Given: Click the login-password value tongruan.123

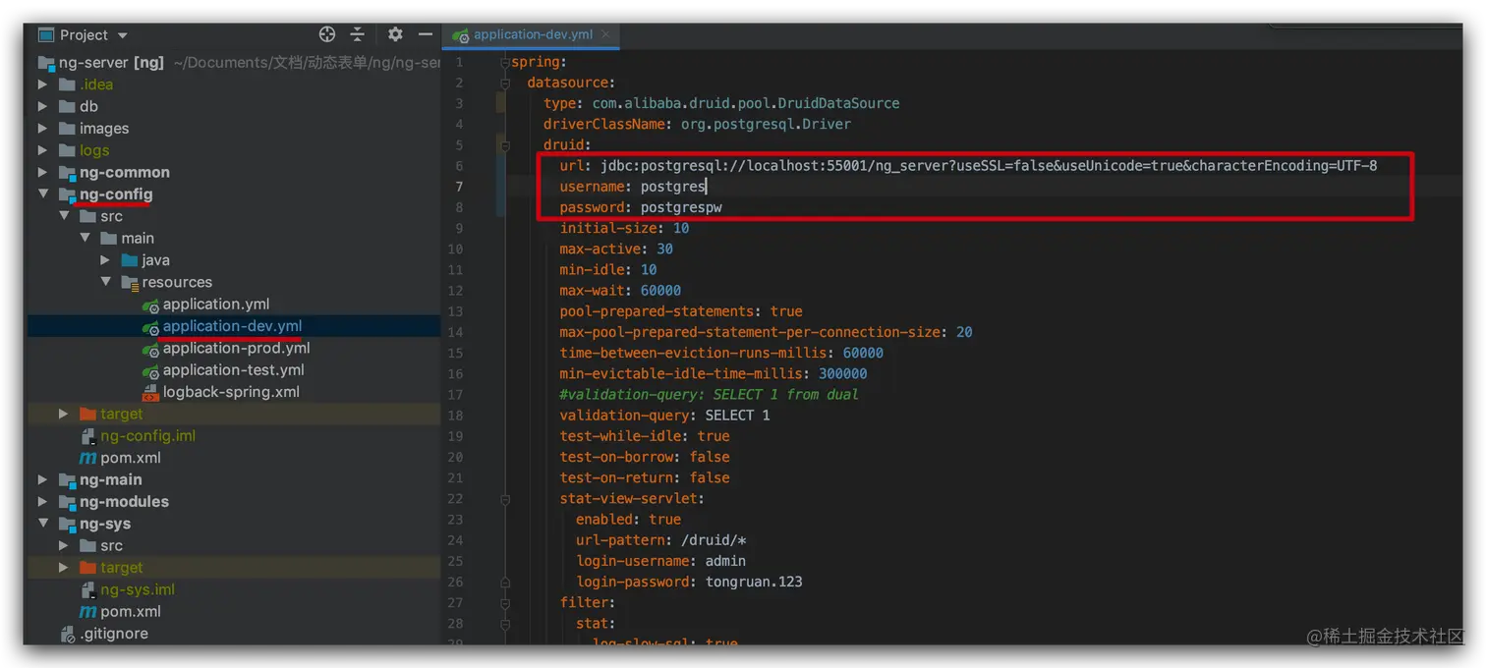Looking at the screenshot, I should [x=754, y=582].
